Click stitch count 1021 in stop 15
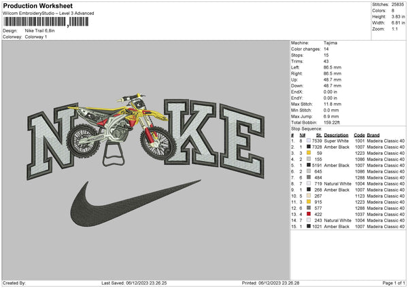 tap(317, 226)
